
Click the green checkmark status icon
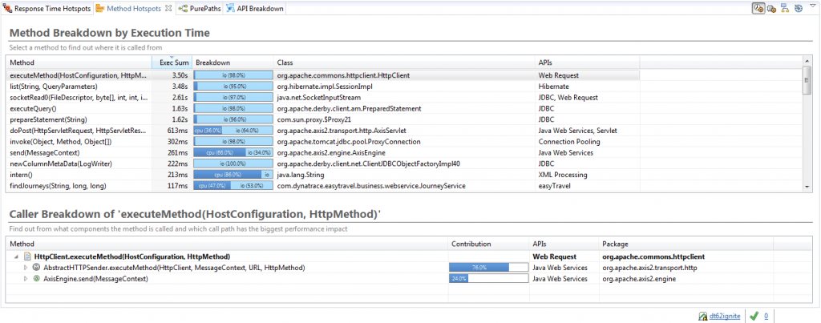[753, 316]
